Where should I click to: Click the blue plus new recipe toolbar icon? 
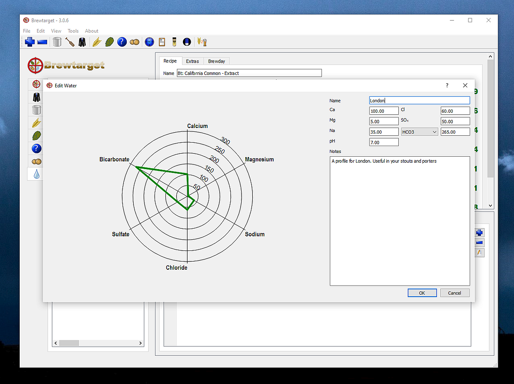point(30,42)
